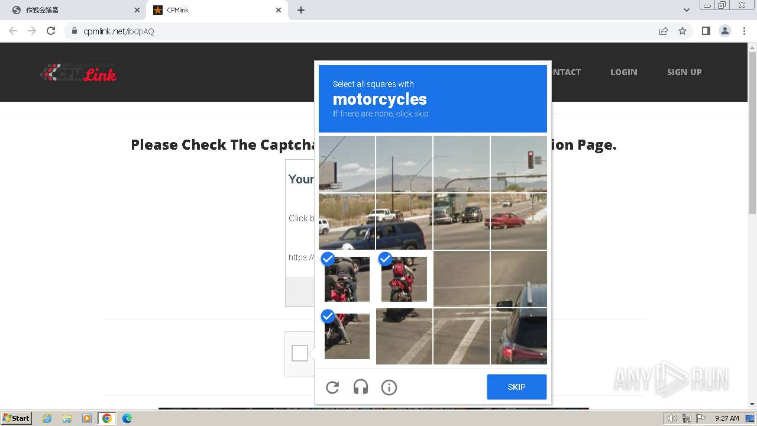Open the volume control in system tray
This screenshot has height=426, width=757.
672,418
